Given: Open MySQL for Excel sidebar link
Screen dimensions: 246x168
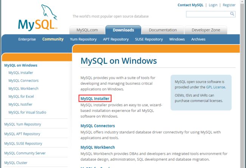Looking at the screenshot, I should click(21, 96).
